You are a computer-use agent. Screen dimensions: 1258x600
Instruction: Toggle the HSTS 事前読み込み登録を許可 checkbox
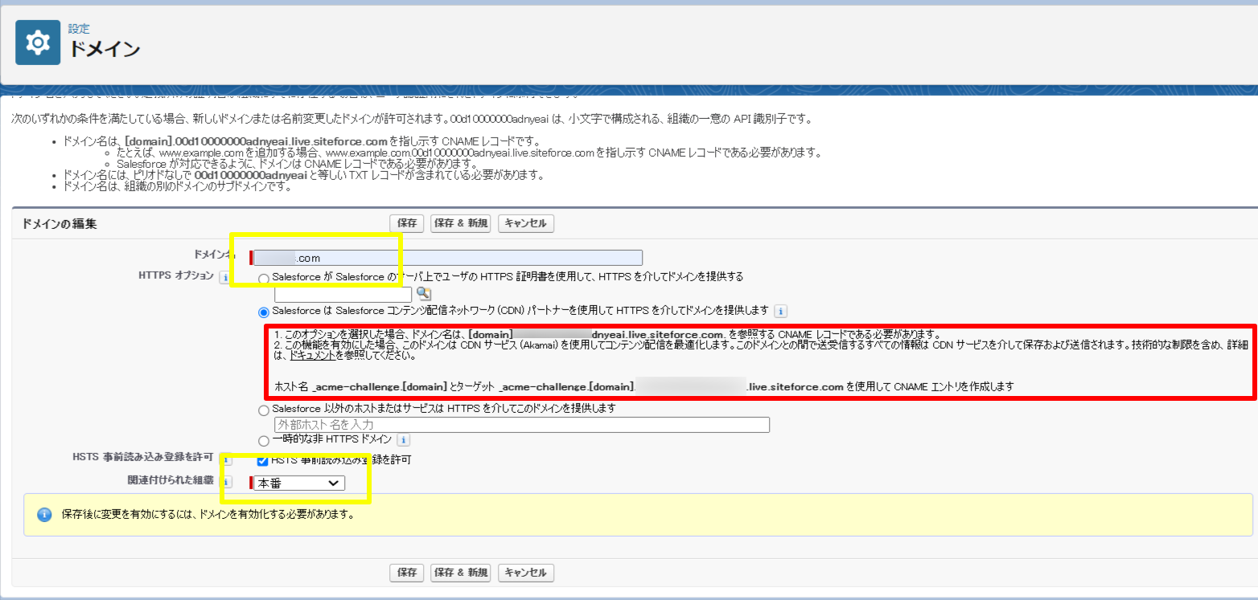pyautogui.click(x=262, y=460)
